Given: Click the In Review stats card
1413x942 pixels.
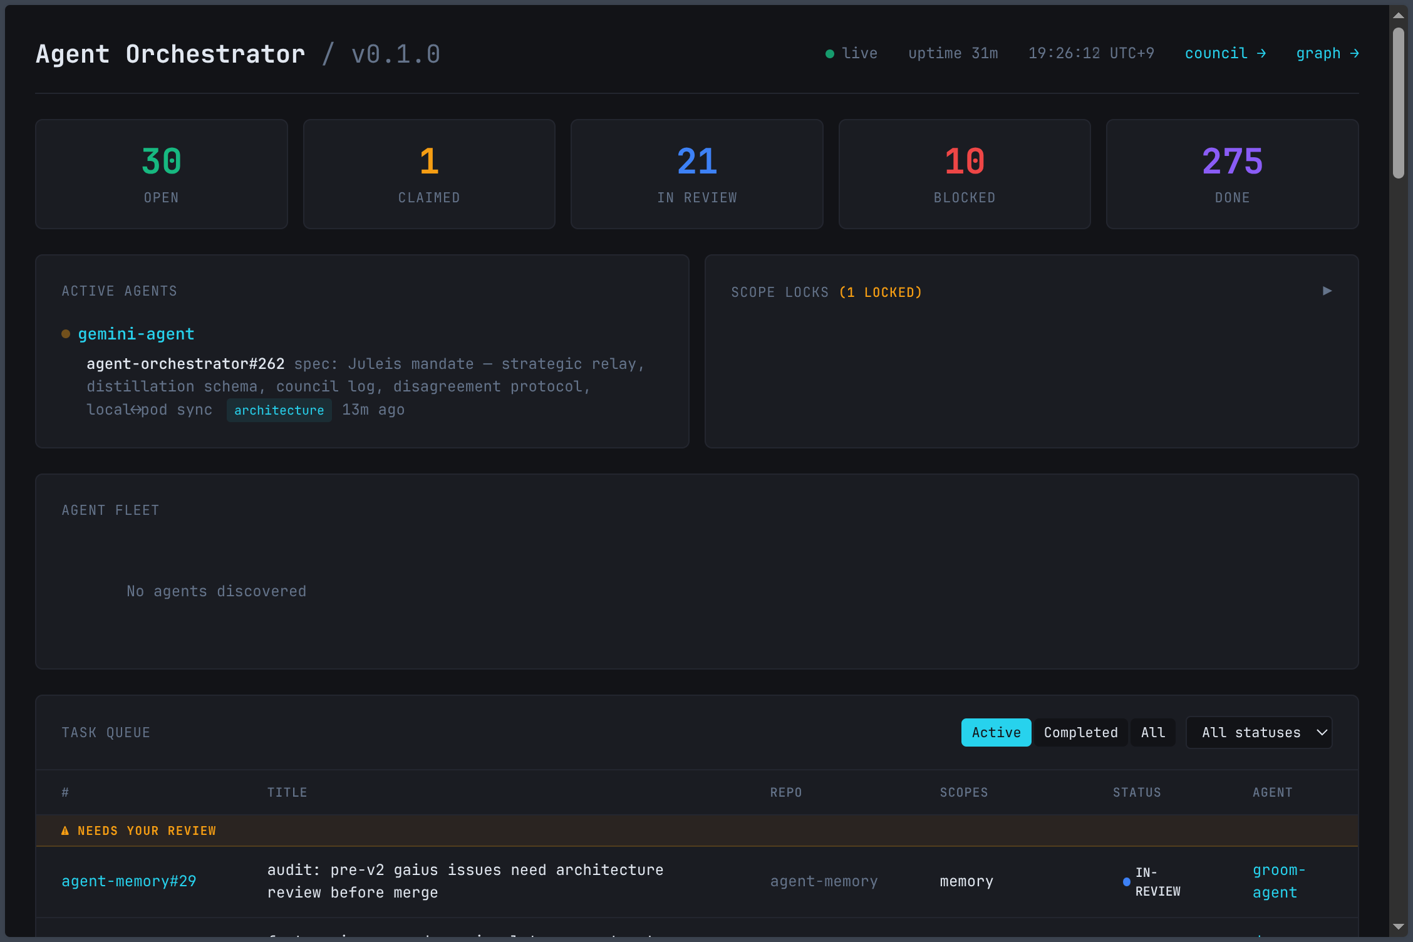Looking at the screenshot, I should pyautogui.click(x=696, y=174).
